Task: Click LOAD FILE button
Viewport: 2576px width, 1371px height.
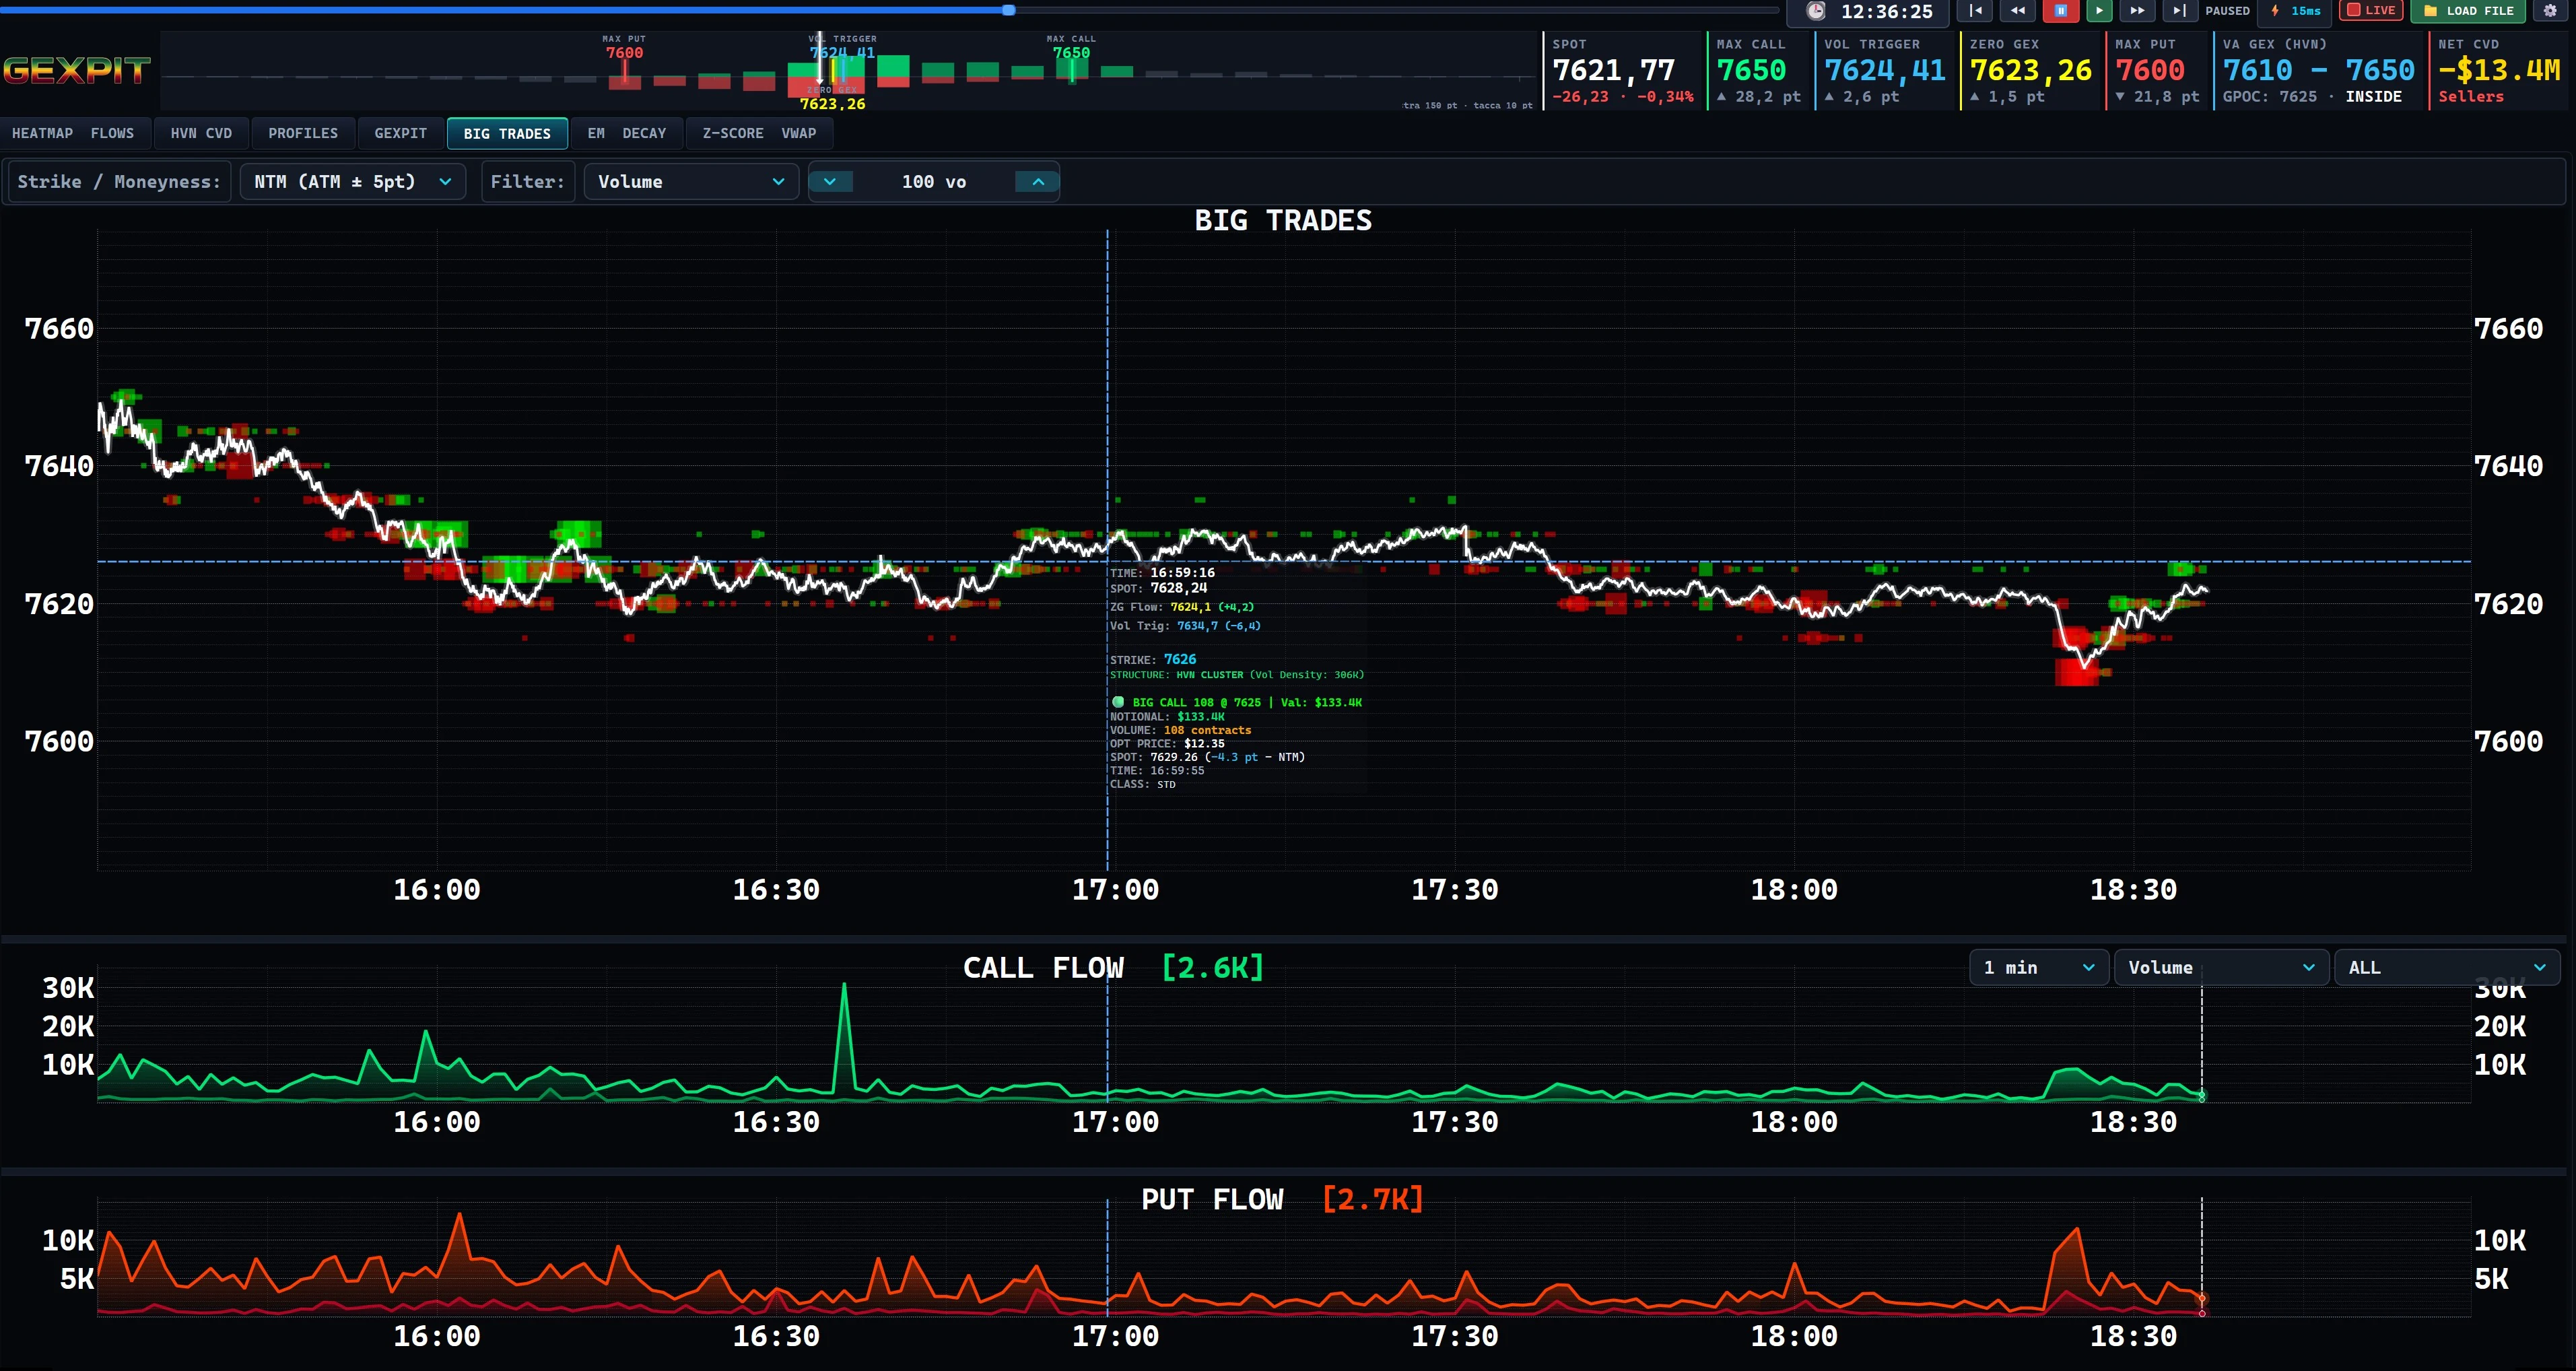Action: (x=2469, y=11)
